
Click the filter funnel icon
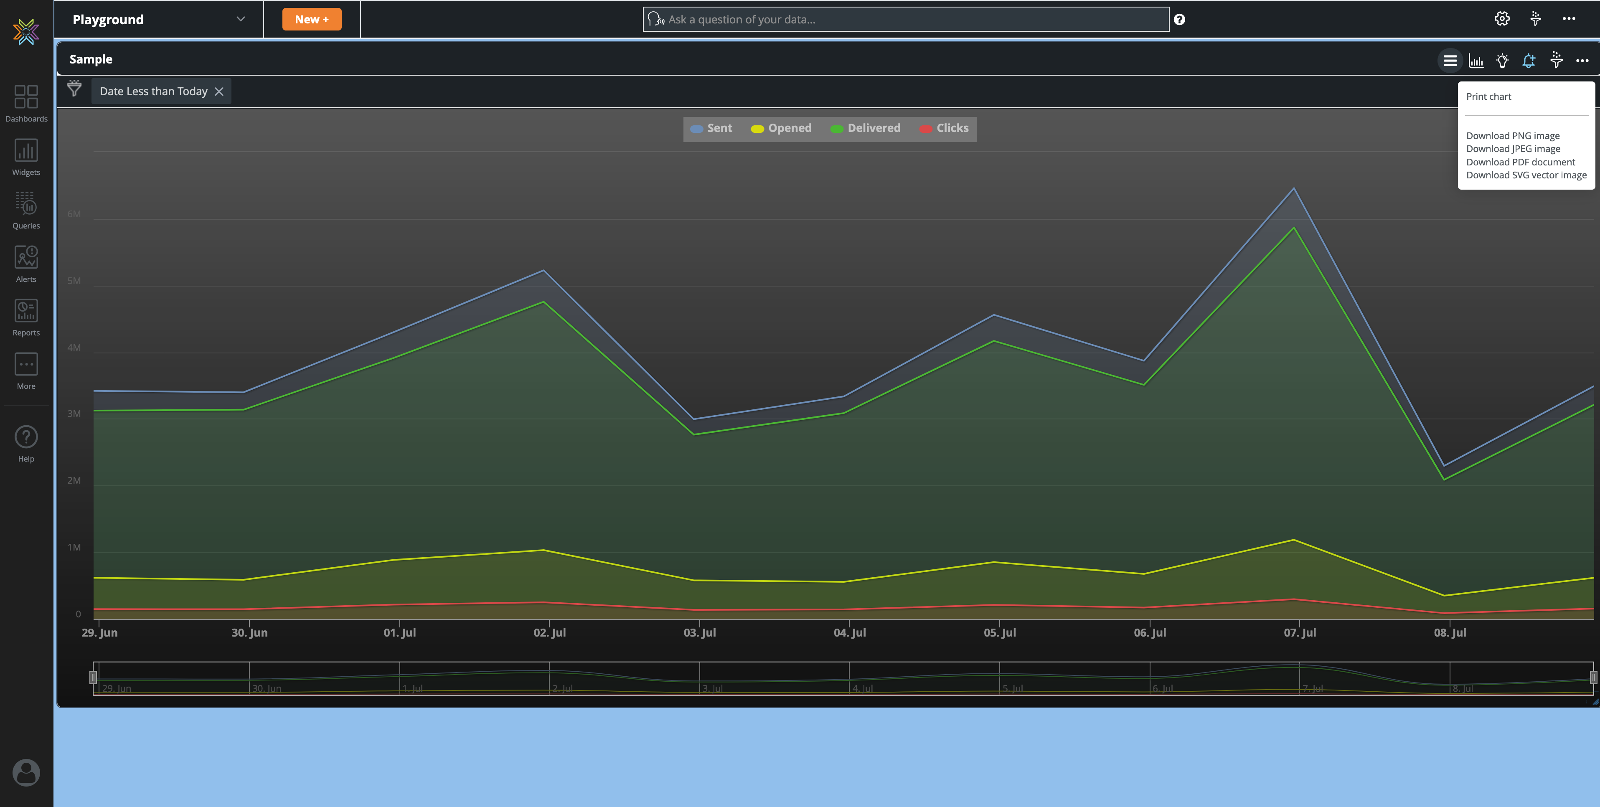[74, 89]
